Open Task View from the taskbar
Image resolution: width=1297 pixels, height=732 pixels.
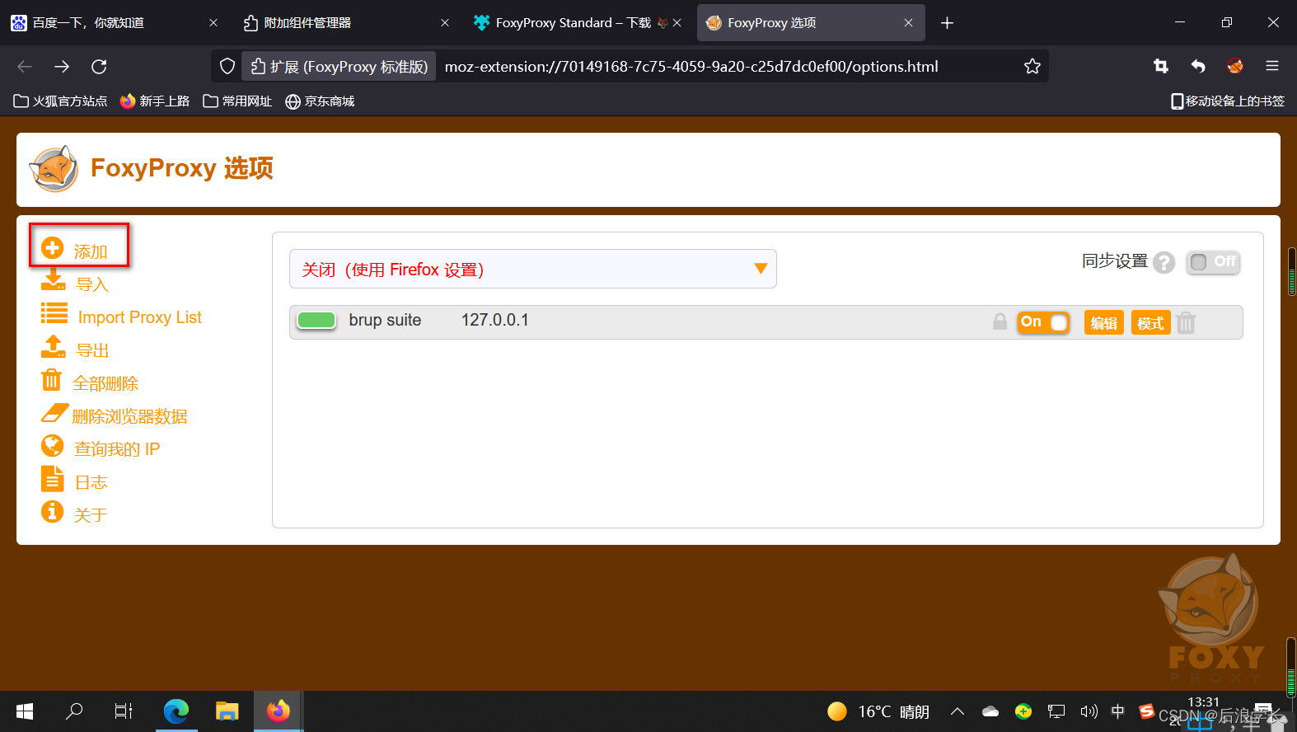pyautogui.click(x=124, y=711)
